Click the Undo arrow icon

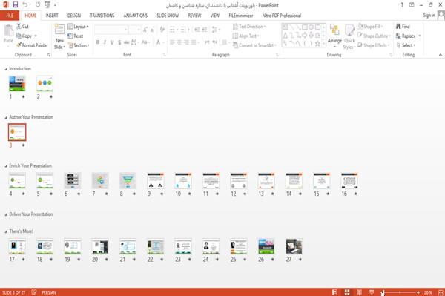25,4
